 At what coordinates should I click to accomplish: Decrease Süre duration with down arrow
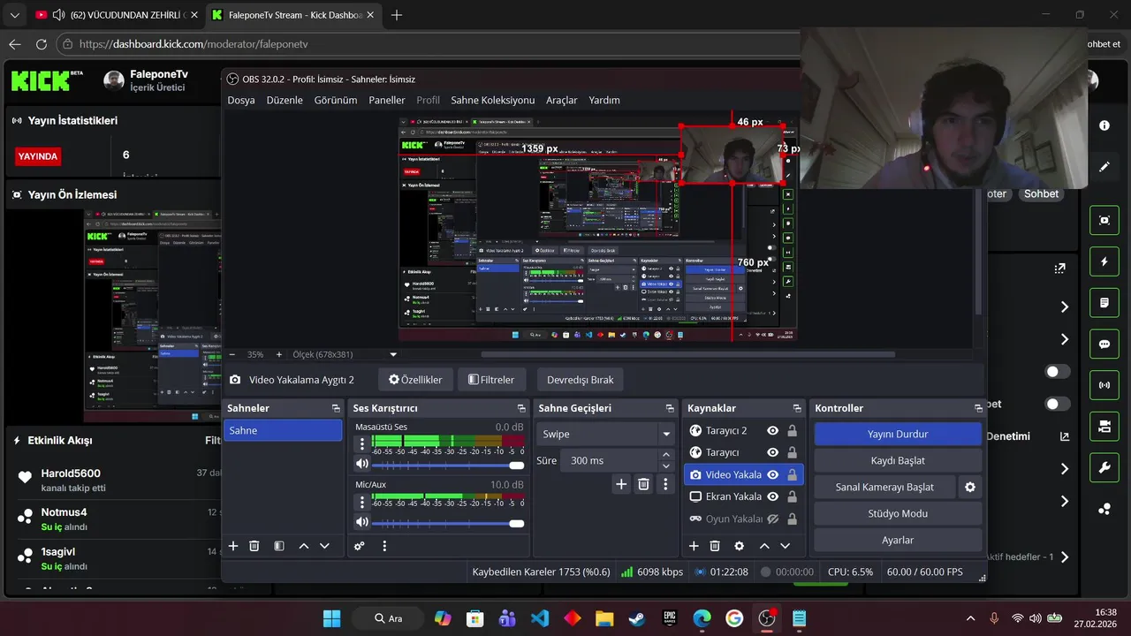click(666, 466)
